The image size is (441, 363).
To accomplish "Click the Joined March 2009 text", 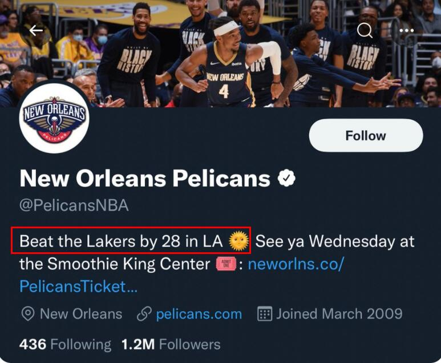I will coord(339,314).
